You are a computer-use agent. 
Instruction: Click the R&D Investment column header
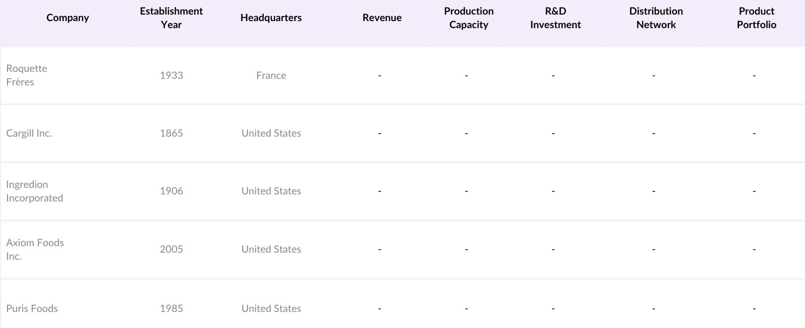[555, 18]
